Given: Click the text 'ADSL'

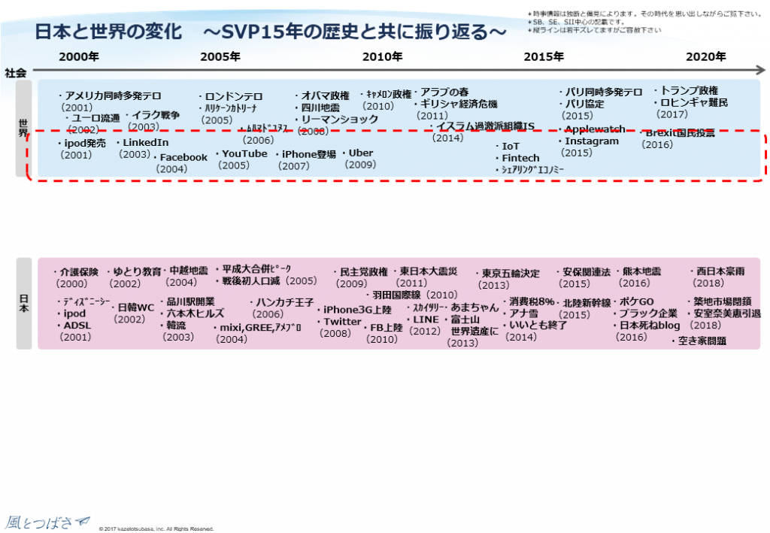Looking at the screenshot, I should (77, 326).
